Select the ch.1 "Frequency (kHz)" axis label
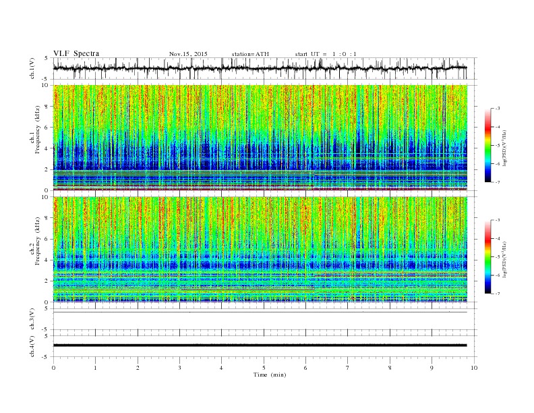This screenshot has width=534, height=413. [38, 130]
